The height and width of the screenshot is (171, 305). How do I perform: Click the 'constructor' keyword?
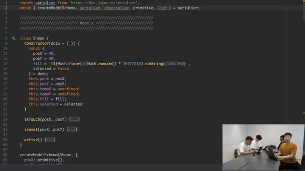(36, 43)
